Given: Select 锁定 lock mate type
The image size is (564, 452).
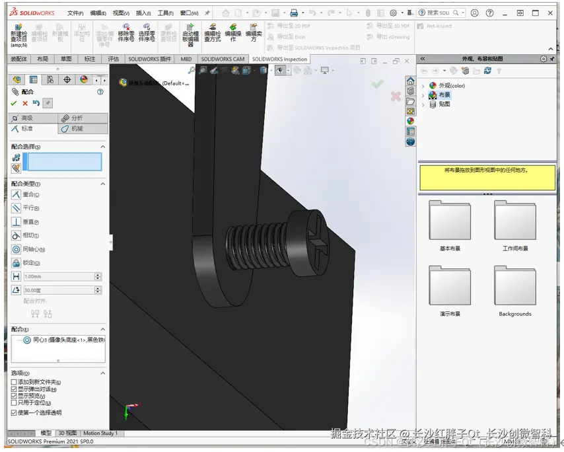Looking at the screenshot, I should 17,263.
